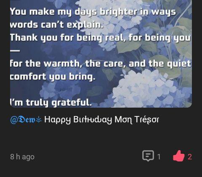202x177 pixels.
Task: Click the double-arrow symbol after the Dew mention
Action: point(39,120)
